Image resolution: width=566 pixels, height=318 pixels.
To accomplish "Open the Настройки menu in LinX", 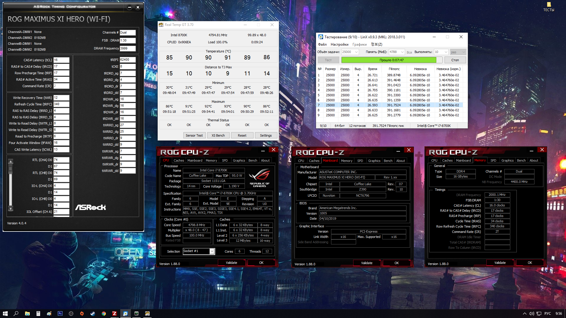I will click(339, 44).
